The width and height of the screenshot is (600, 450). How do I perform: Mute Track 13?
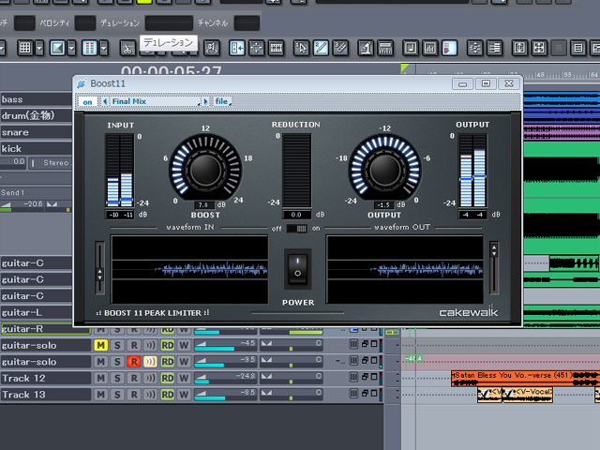tap(100, 395)
